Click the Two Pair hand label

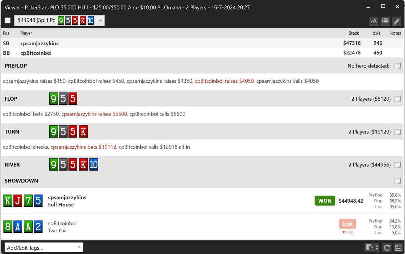[58, 231]
